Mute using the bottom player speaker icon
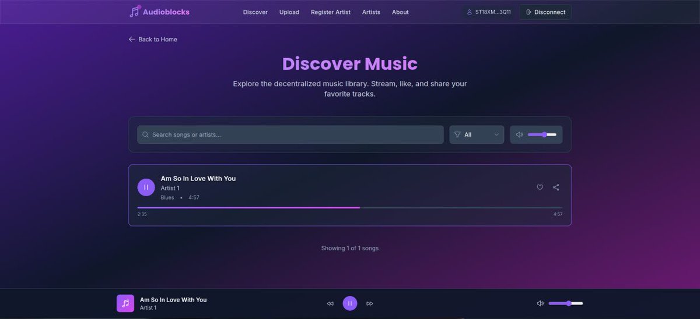 tap(540, 303)
